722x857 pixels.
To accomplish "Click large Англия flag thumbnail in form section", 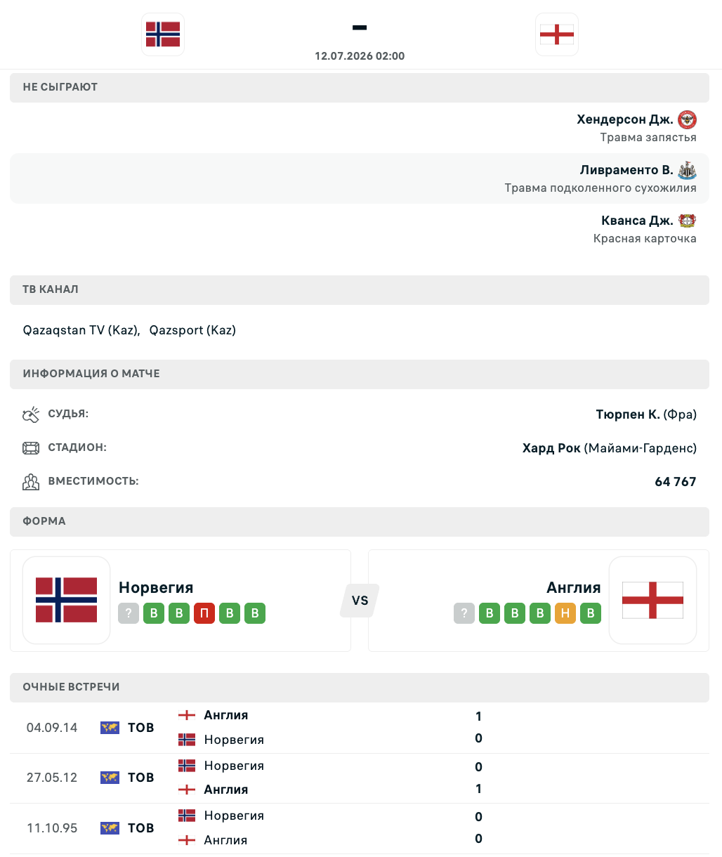I will 653,601.
